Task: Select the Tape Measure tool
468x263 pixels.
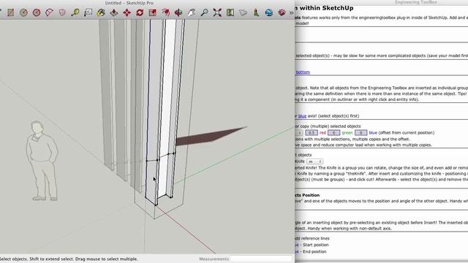Action: click(x=75, y=12)
